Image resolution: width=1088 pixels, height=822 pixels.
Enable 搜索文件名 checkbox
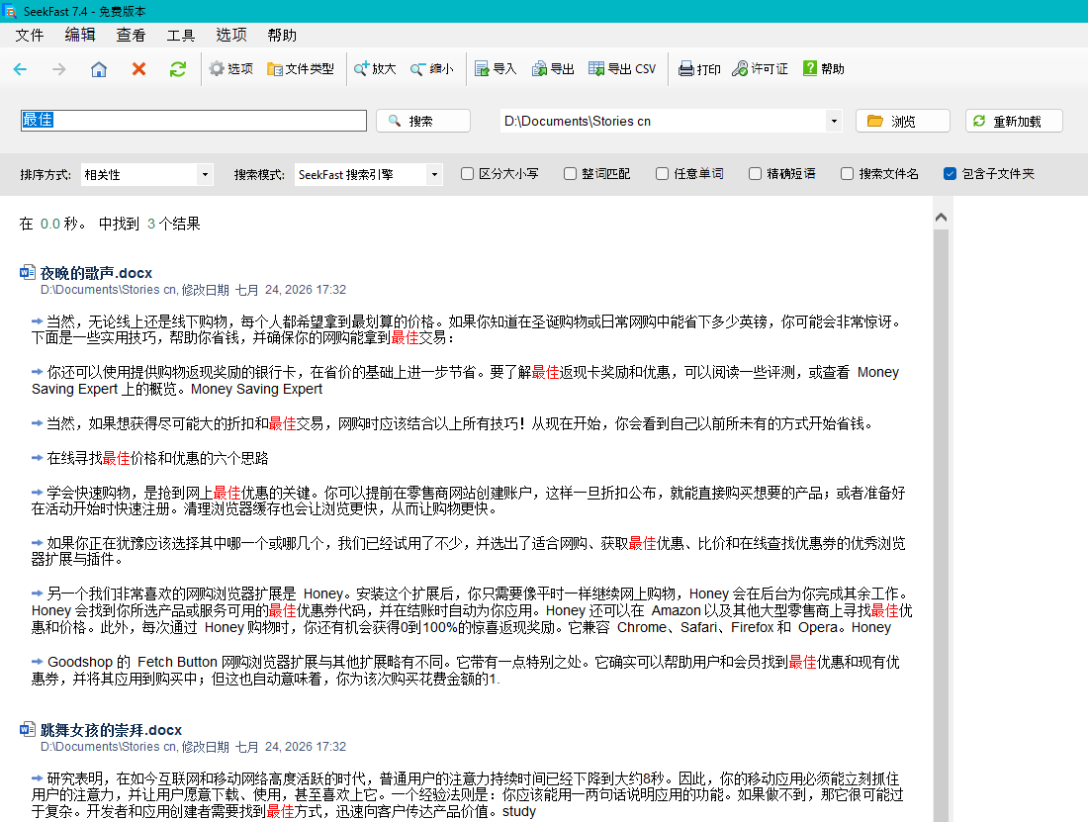(847, 173)
